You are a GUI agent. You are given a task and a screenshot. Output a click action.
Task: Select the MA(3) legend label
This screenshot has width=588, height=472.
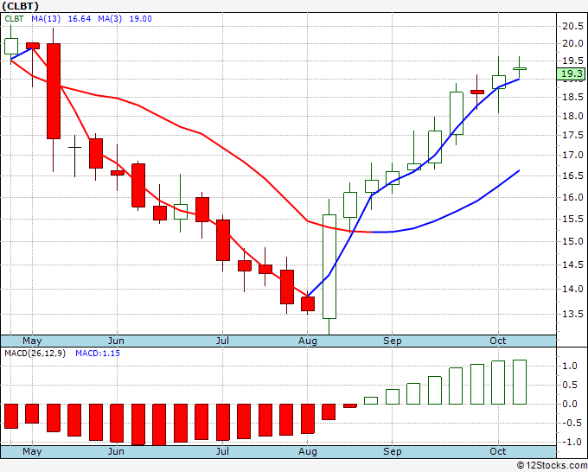[x=110, y=19]
